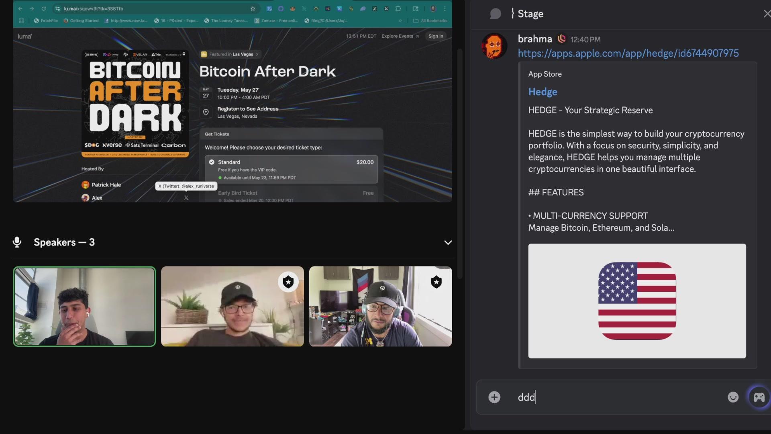
Task: Open the Hedge App Store link
Action: coord(628,53)
